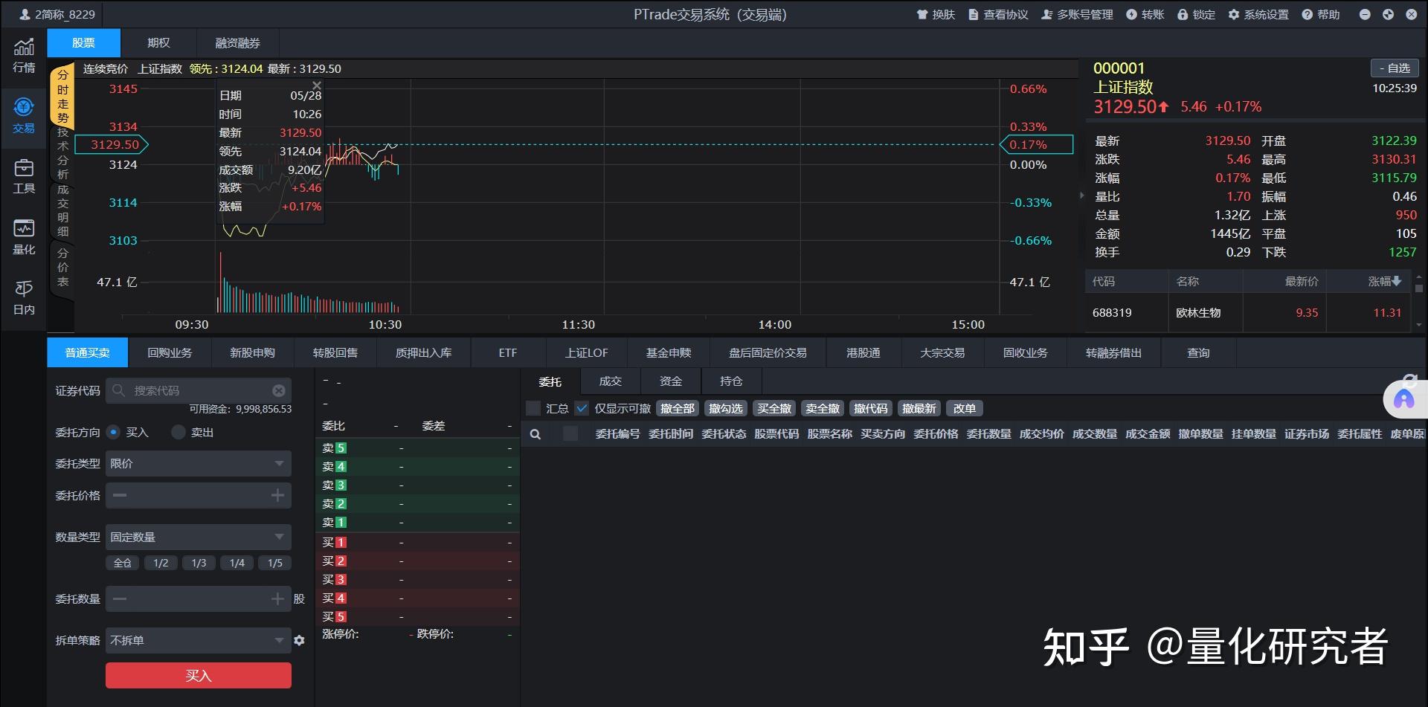Open the 日内 intraday sidebar icon

point(23,297)
